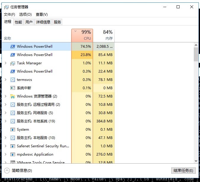The width and height of the screenshot is (200, 182).
Task: Click the PowerShell icon in the 74.5% CPU row
Action: pos(12,47)
